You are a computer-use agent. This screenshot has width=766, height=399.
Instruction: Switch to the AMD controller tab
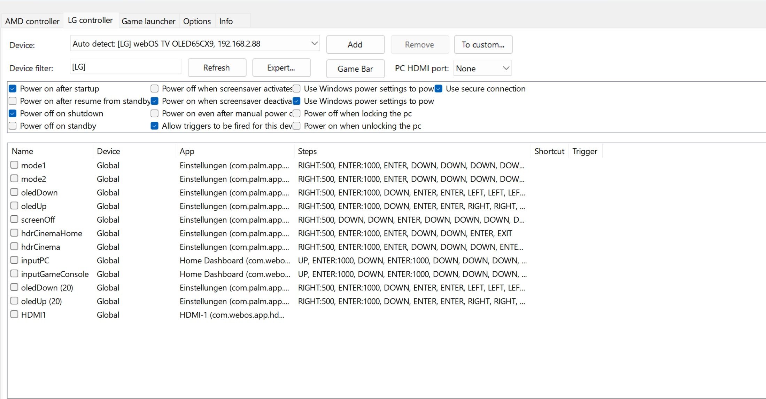pyautogui.click(x=32, y=21)
